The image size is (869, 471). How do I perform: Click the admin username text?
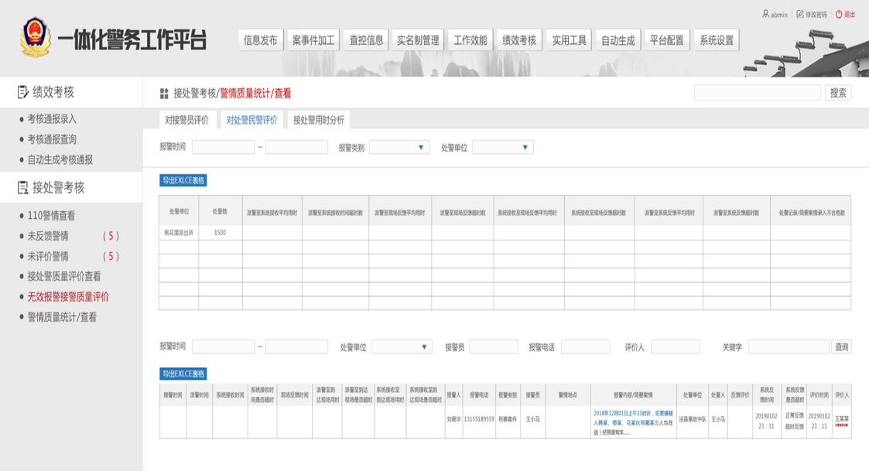(779, 15)
